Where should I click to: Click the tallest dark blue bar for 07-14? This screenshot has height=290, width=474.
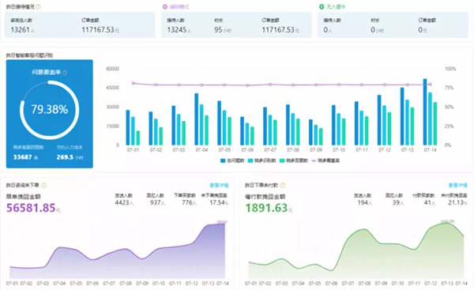(x=425, y=112)
